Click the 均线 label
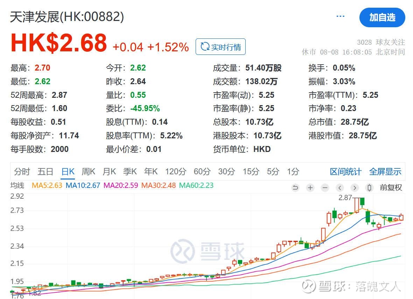The height and width of the screenshot is (299, 413). [17, 185]
